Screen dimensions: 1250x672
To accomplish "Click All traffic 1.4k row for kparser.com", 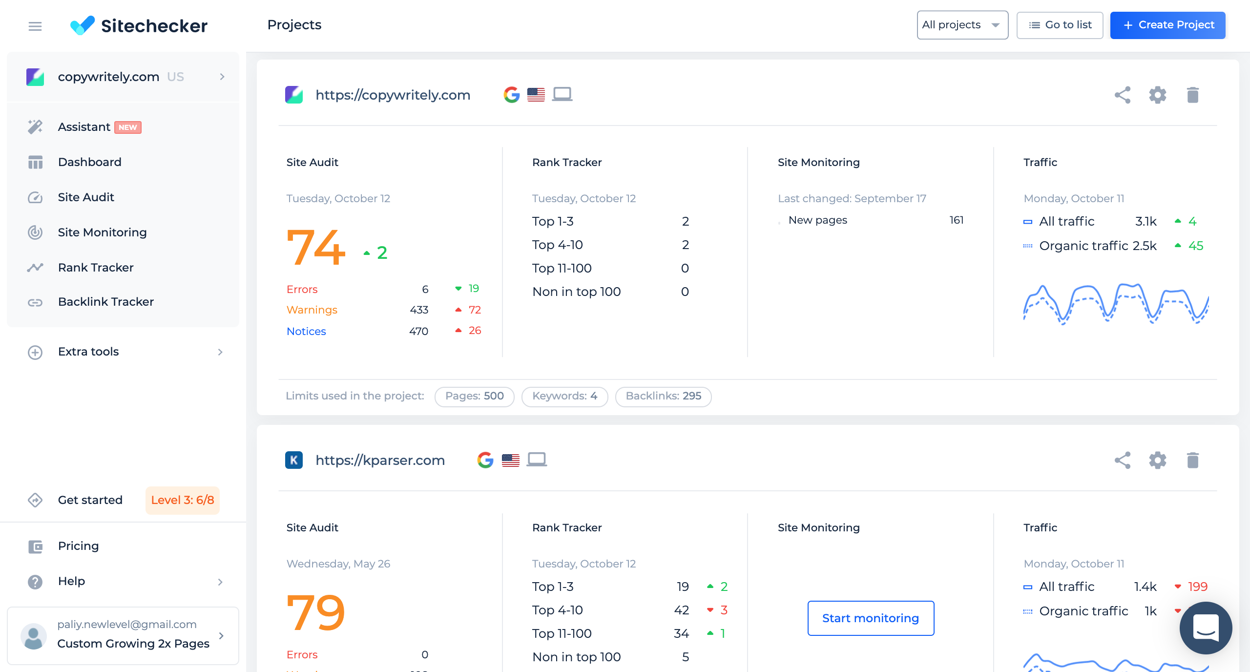I will pyautogui.click(x=1115, y=587).
